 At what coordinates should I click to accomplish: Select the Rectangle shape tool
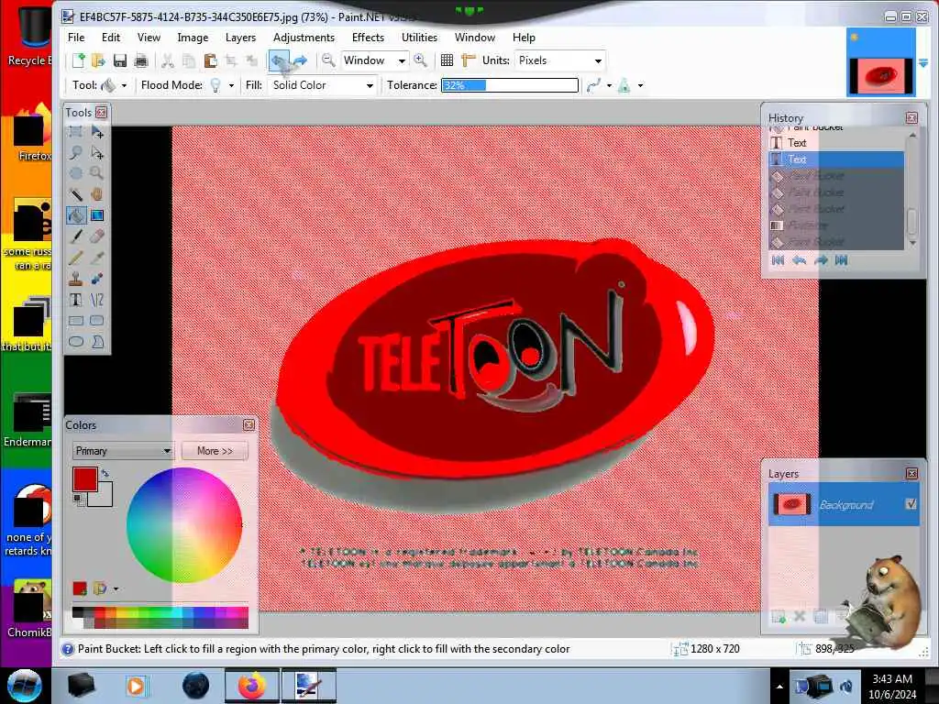click(76, 321)
